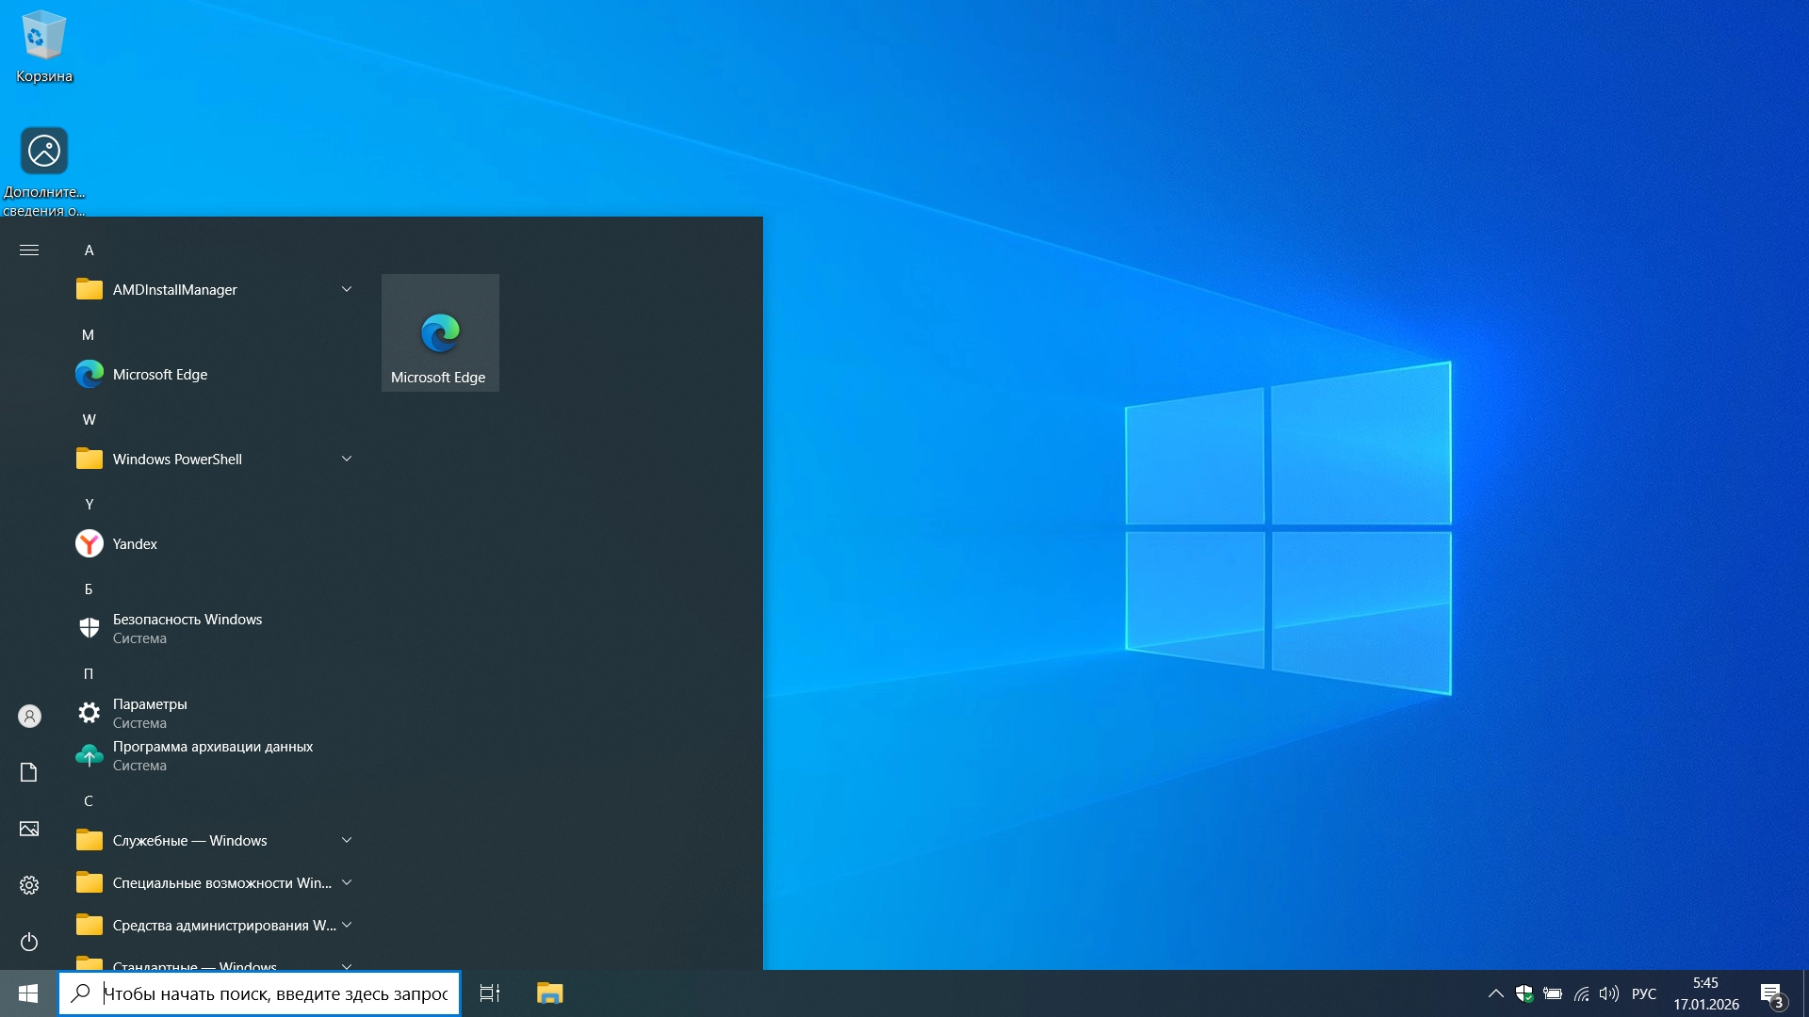
Task: Open the Pictures folder icon in sidebar
Action: pos(29,829)
